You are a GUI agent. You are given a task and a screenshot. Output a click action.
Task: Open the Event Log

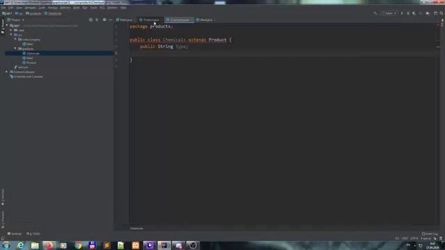[x=430, y=234]
